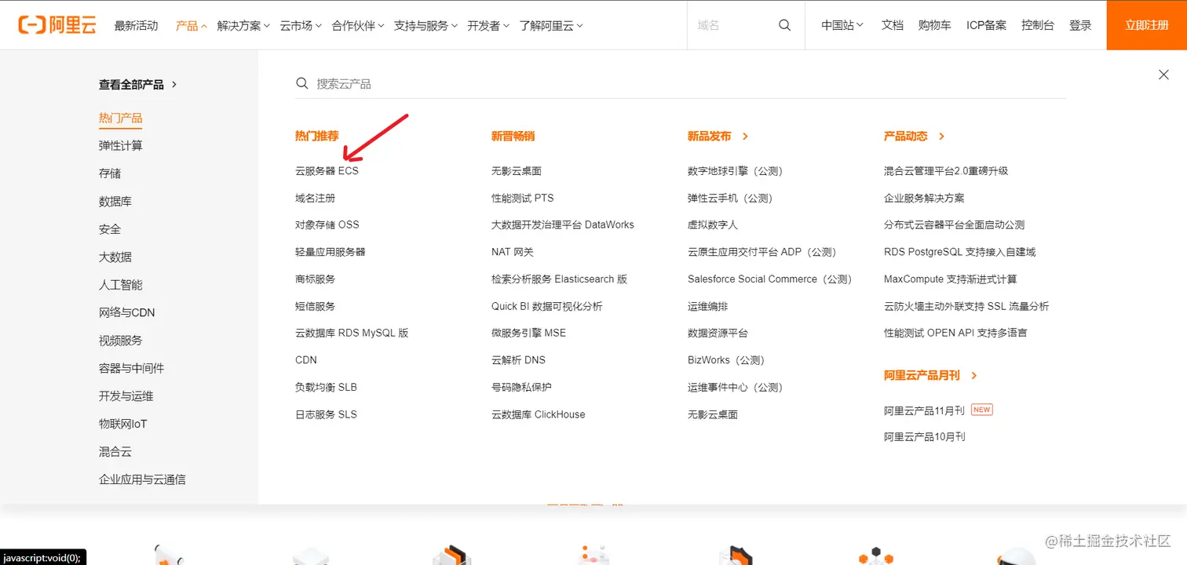
Task: Open 混合云管理平台2.0重磅升级 news
Action: click(946, 170)
